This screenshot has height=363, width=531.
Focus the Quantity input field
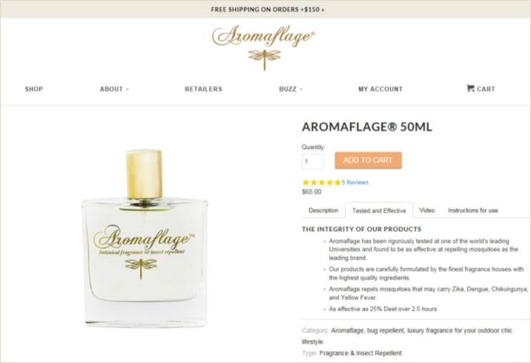[x=312, y=161]
